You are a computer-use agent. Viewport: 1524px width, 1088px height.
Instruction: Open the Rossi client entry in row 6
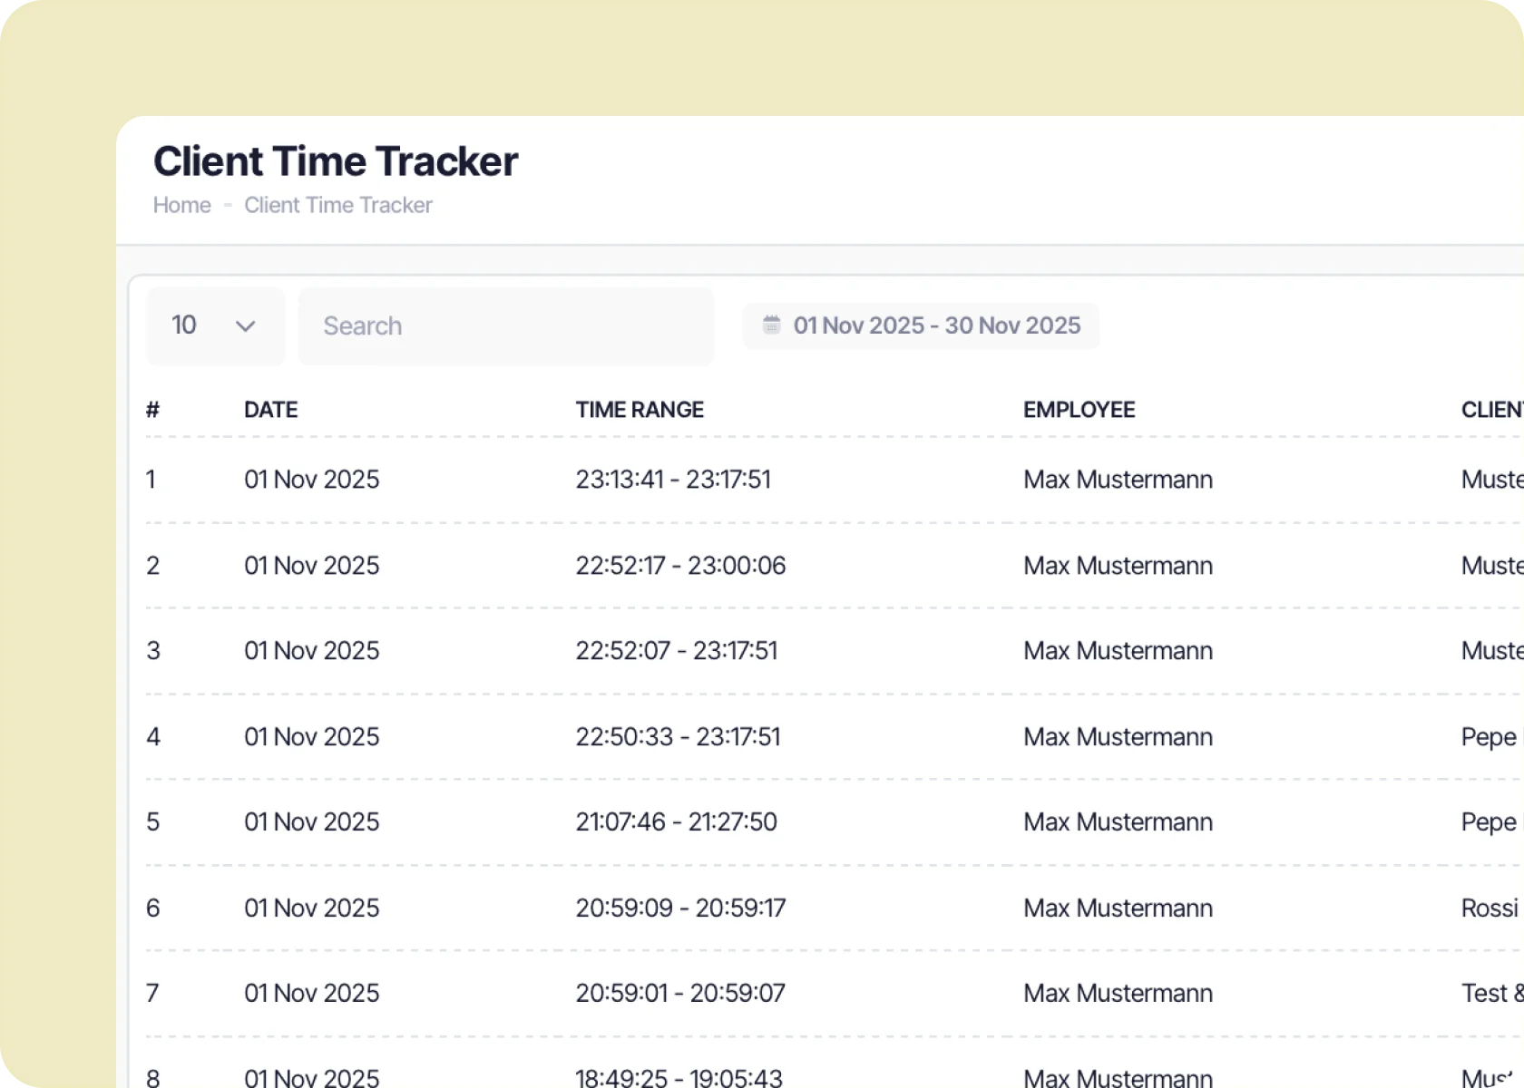coord(1489,908)
